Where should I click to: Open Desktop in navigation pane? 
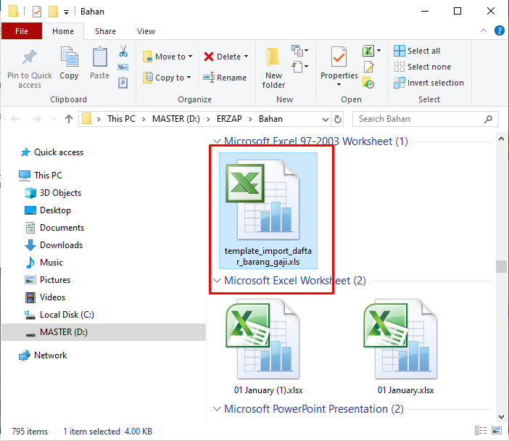pos(48,210)
